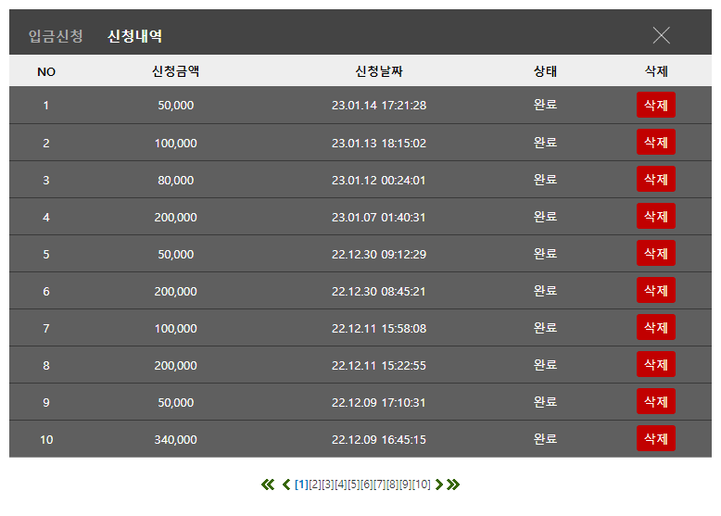Screen dimensions: 721x516
Task: Jump to last page double-right arrow
Action: coord(453,485)
